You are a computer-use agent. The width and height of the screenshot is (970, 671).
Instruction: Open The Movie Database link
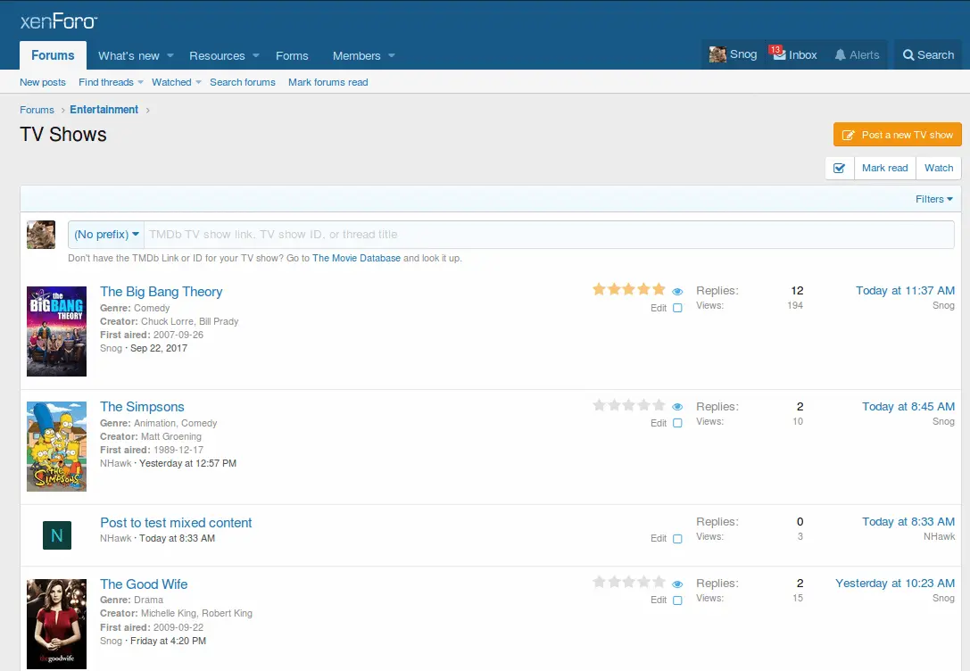click(x=356, y=258)
